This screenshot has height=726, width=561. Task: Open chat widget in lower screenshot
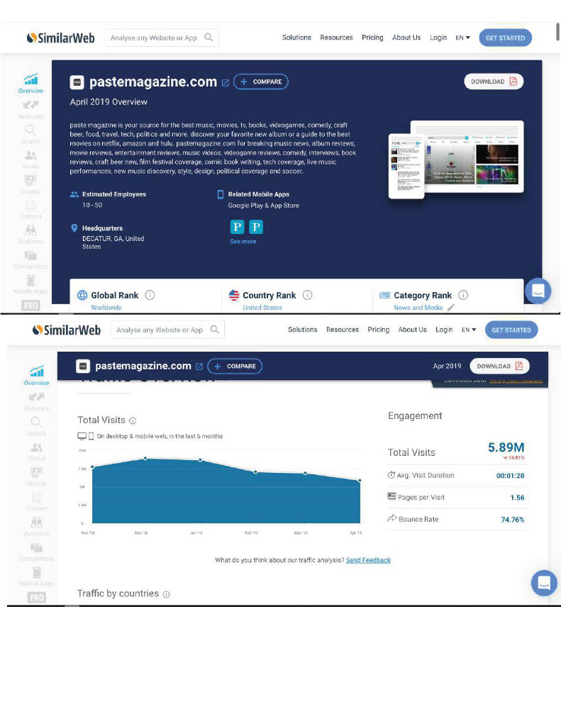click(544, 583)
